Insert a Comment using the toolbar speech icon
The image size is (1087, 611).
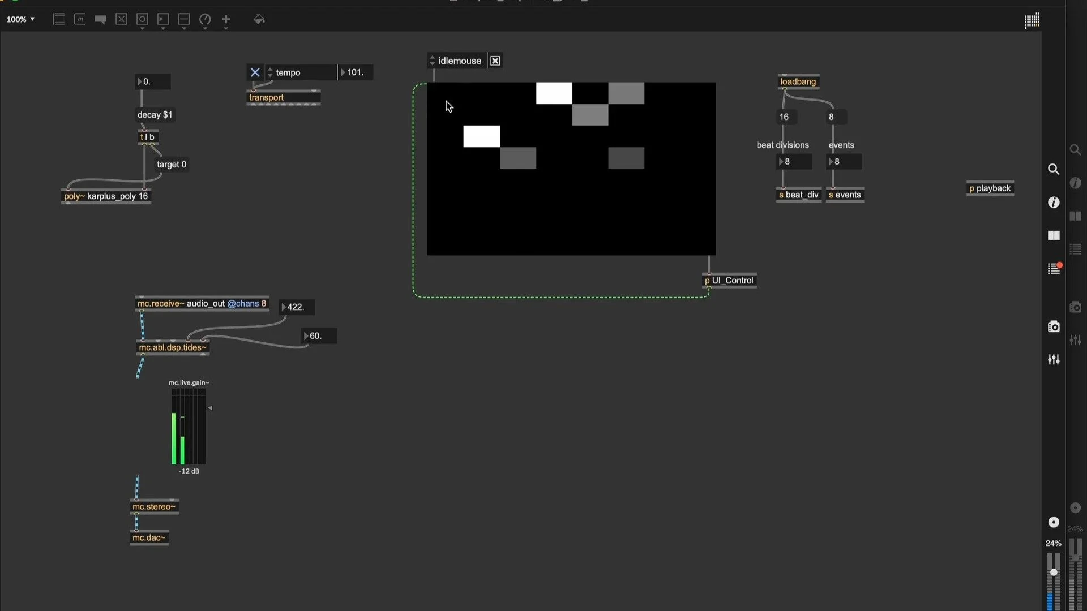pyautogui.click(x=101, y=19)
